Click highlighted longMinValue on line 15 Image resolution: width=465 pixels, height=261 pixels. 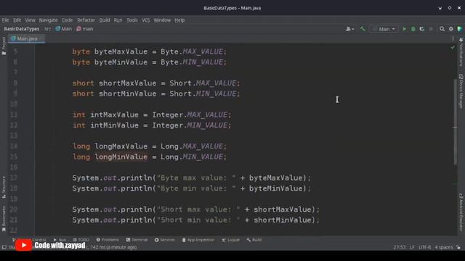[x=121, y=157]
